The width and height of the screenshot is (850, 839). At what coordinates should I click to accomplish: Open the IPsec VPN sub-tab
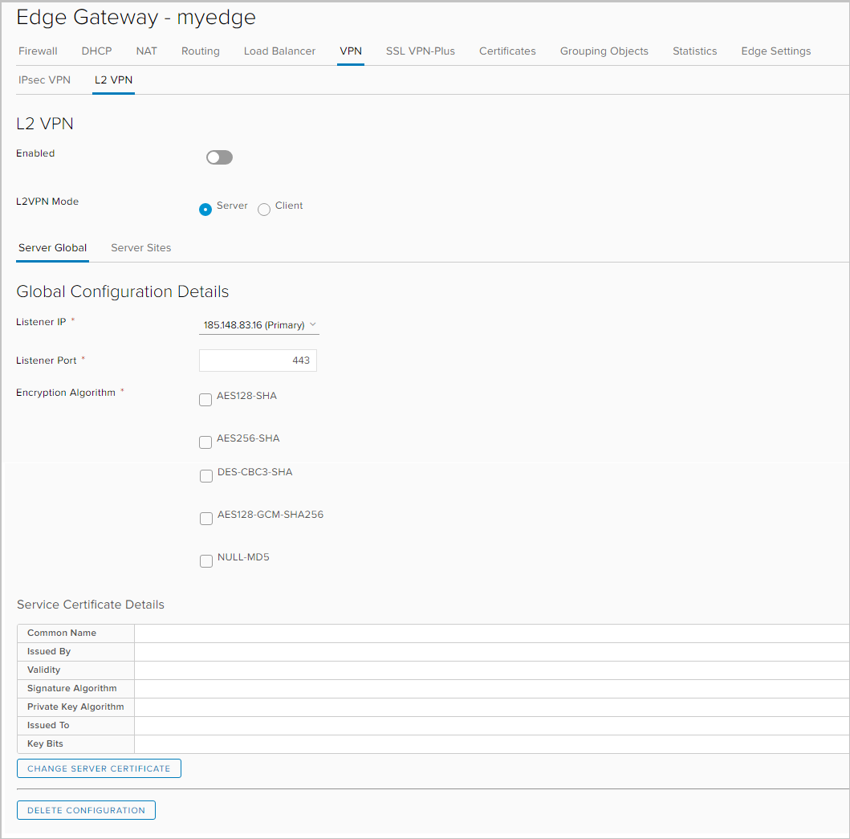click(x=44, y=79)
